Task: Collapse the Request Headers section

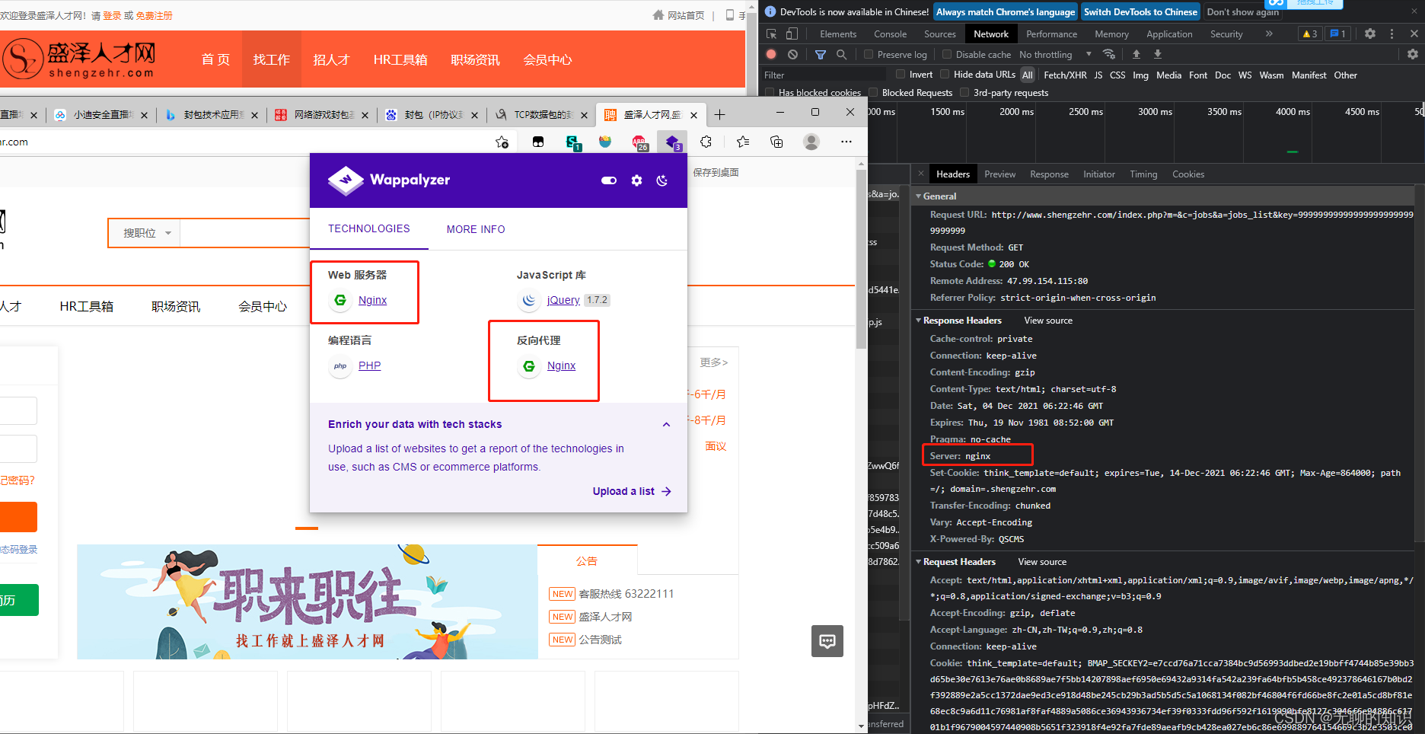Action: [918, 562]
